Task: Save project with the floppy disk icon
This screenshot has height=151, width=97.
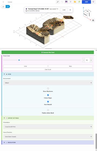Action: (66, 2)
